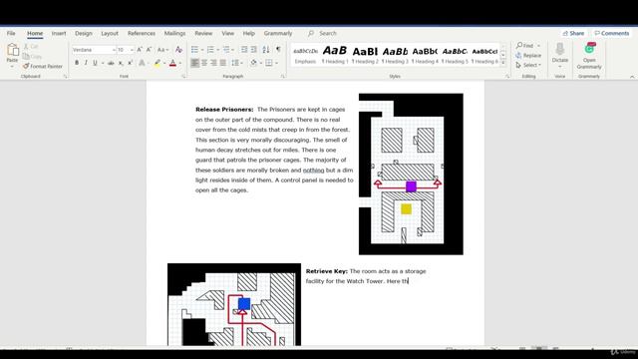Toggle superscript formatting

pyautogui.click(x=131, y=63)
